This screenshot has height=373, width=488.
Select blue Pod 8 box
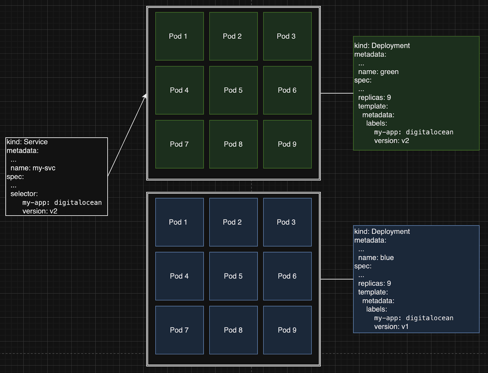233,330
